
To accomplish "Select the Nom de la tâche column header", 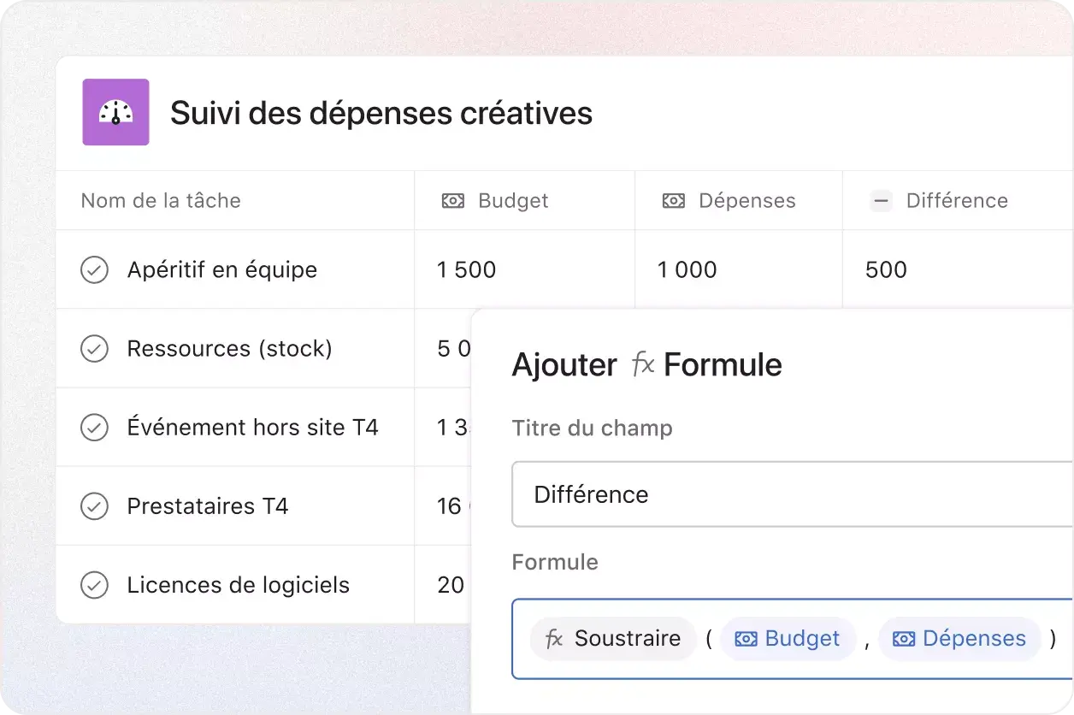I will pos(160,200).
